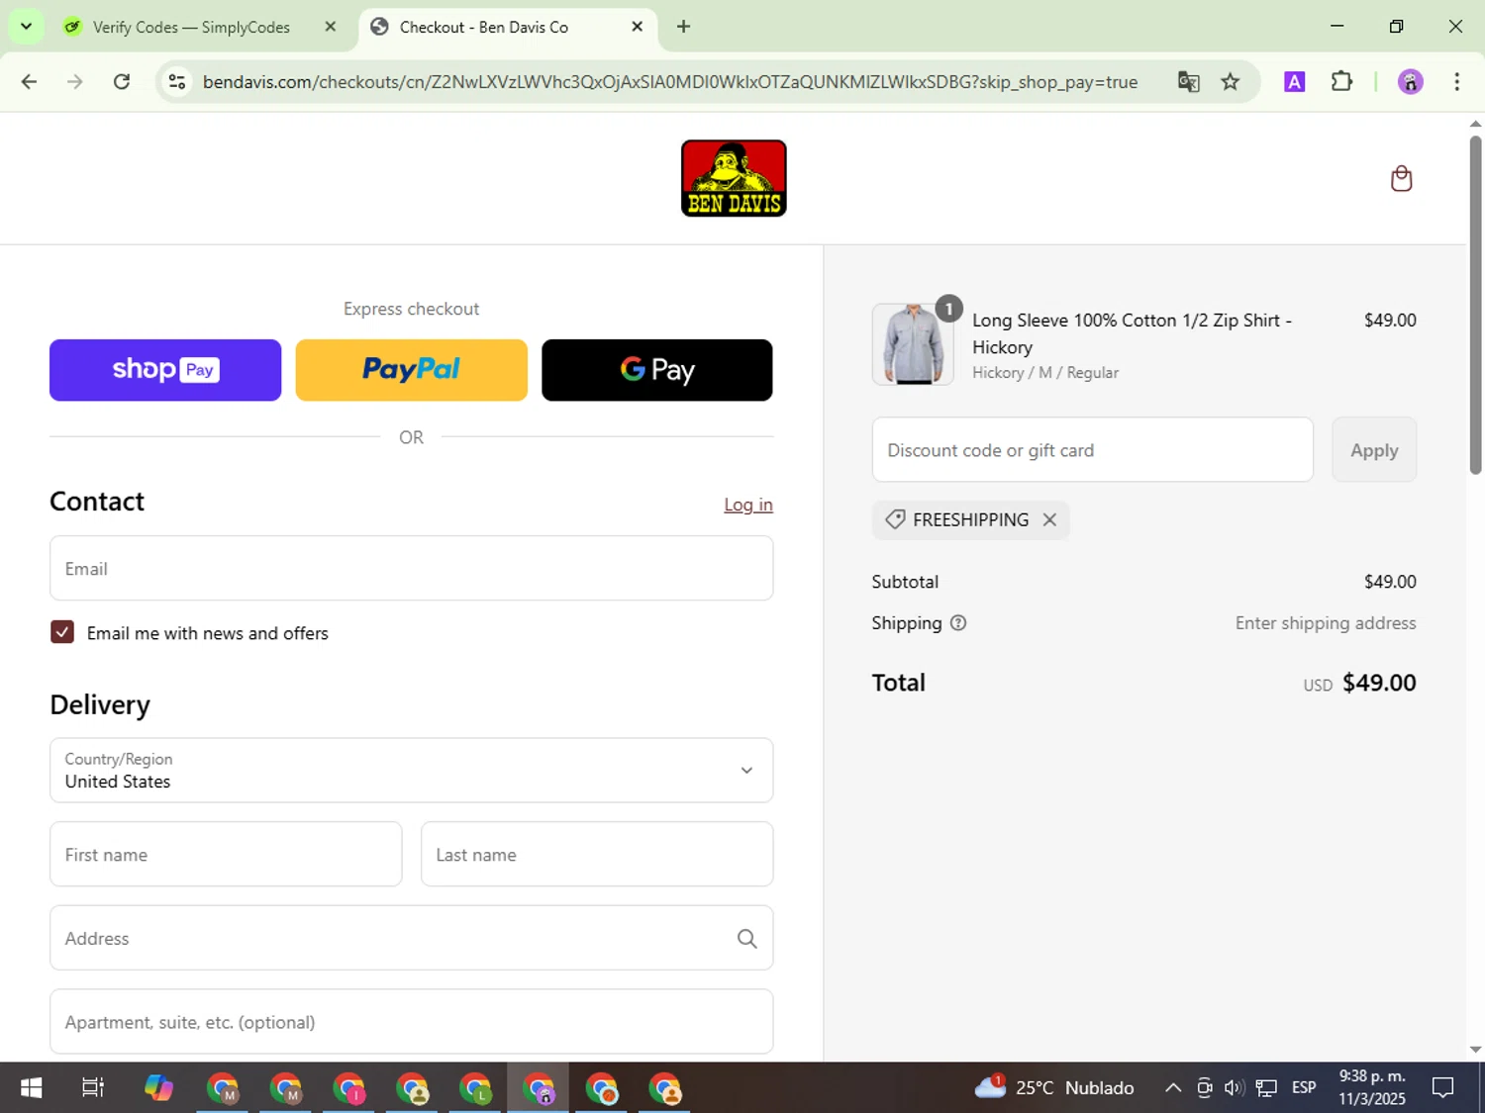Click the Translate page icon
1485x1113 pixels.
pos(1188,82)
